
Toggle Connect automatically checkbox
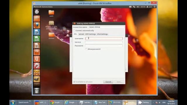(x=74, y=31)
